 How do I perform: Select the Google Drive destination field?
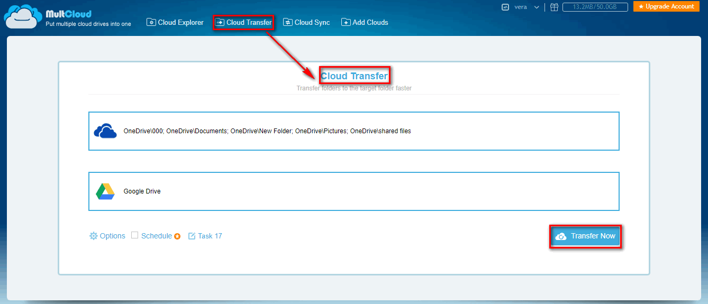pyautogui.click(x=354, y=191)
